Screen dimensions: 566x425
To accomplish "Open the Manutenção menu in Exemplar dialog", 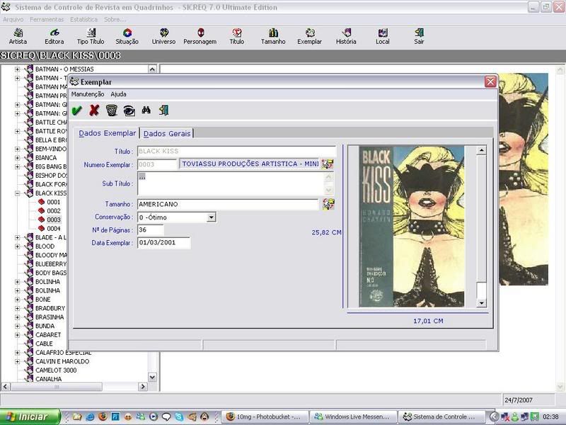I will (88, 94).
